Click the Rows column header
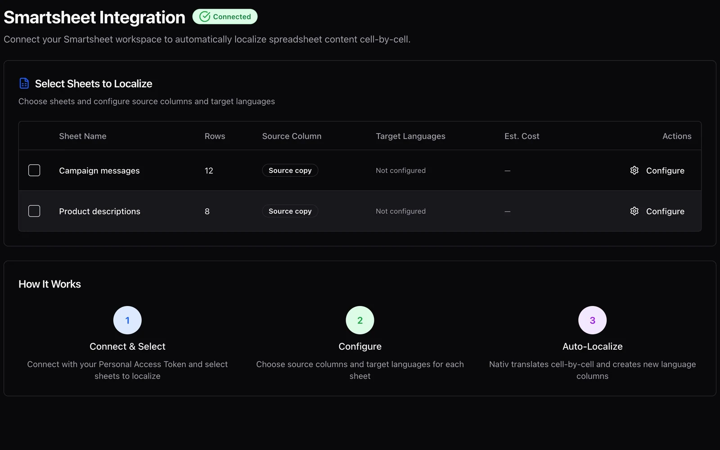The height and width of the screenshot is (450, 720). pyautogui.click(x=215, y=136)
